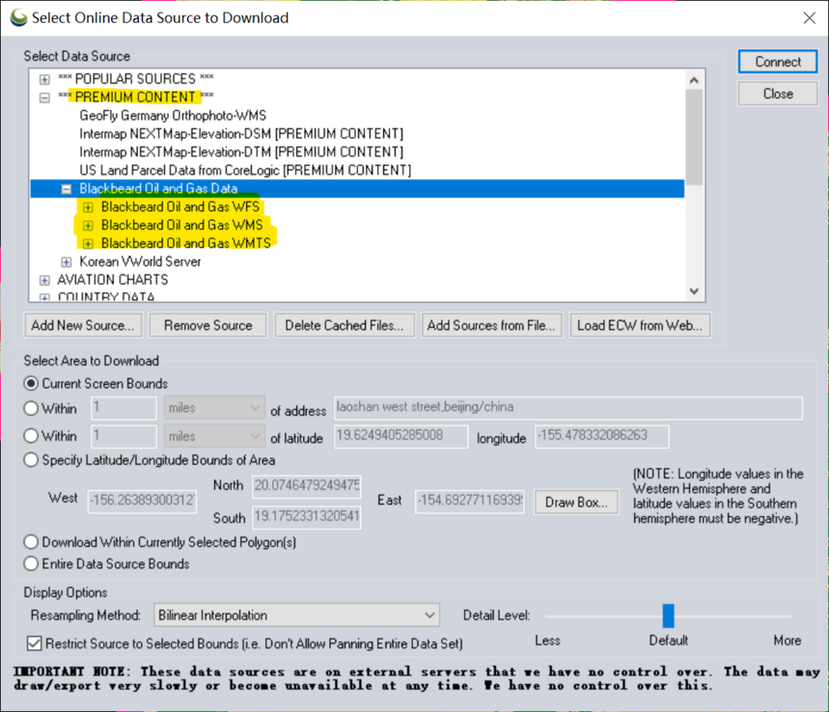Collapse the PREMIUM CONTENT node
The image size is (829, 712).
point(45,97)
